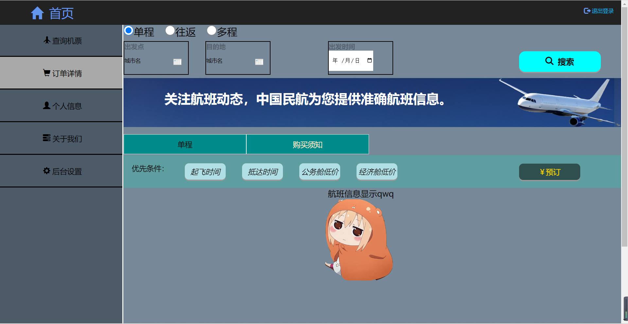
Task: Select the 往返 radio button
Action: [x=170, y=30]
